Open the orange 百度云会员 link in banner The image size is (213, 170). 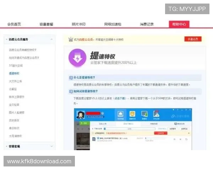click(86, 39)
